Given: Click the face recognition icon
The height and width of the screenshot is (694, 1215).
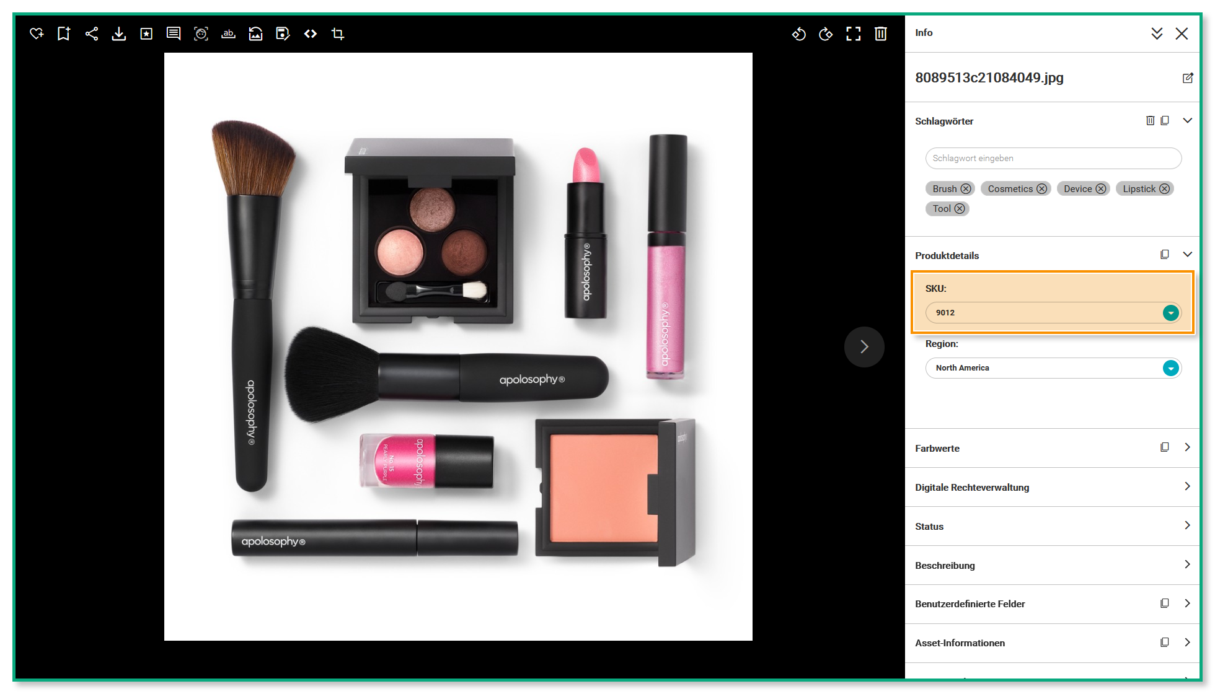Looking at the screenshot, I should click(201, 33).
